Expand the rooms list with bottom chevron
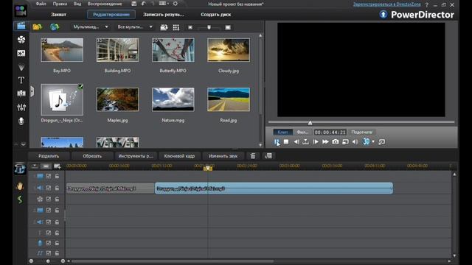This screenshot has height=265, width=472. click(23, 144)
